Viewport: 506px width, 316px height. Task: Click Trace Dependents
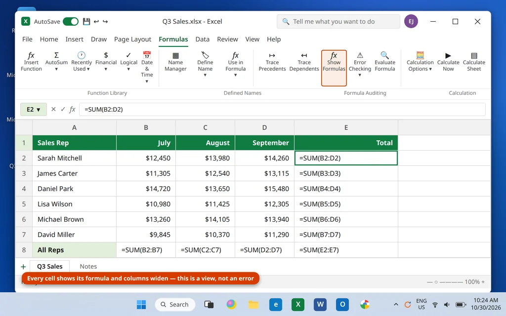tap(304, 62)
